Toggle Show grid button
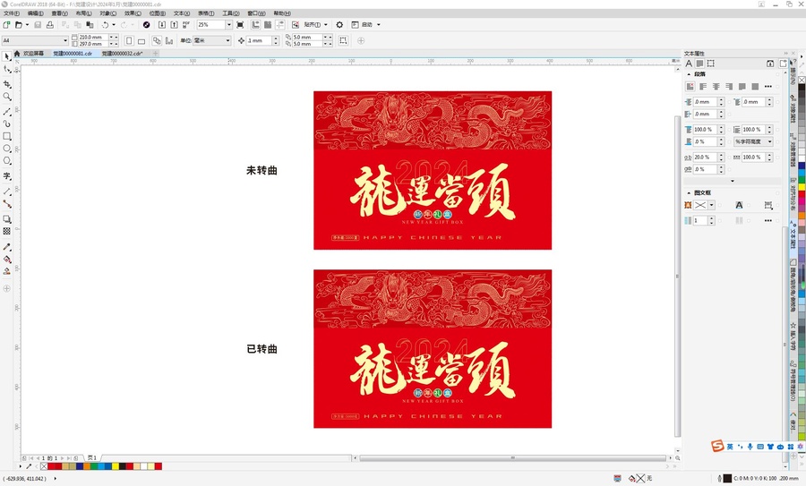This screenshot has height=486, width=806. pyautogui.click(x=268, y=25)
